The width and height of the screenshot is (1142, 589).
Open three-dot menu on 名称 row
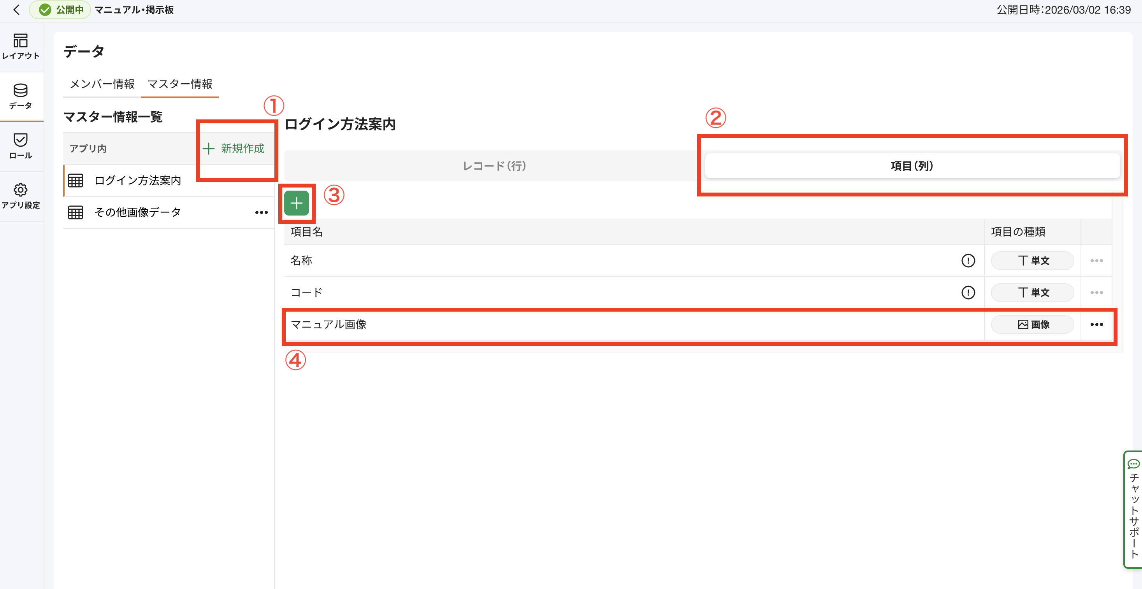(1096, 261)
